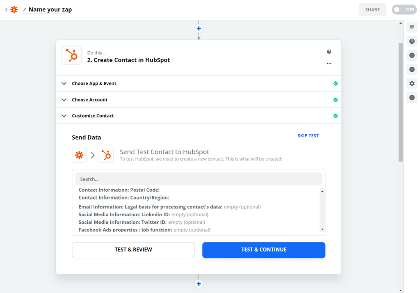Click the pencil icon to rename zap
The height and width of the screenshot is (293, 420).
[25, 9]
